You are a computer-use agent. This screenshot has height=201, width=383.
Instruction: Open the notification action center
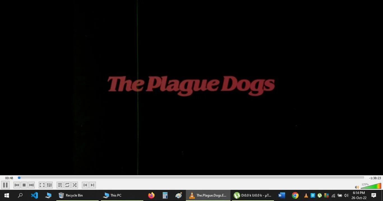coord(374,195)
